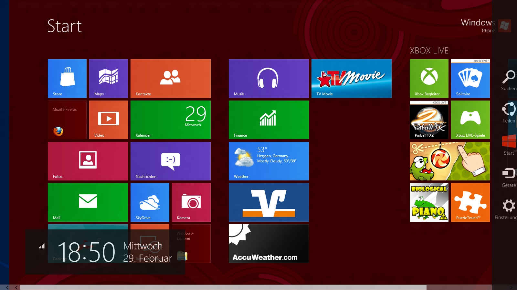Open the Xbox LIVE-Spiele tile
Image resolution: width=517 pixels, height=290 pixels.
click(x=470, y=120)
